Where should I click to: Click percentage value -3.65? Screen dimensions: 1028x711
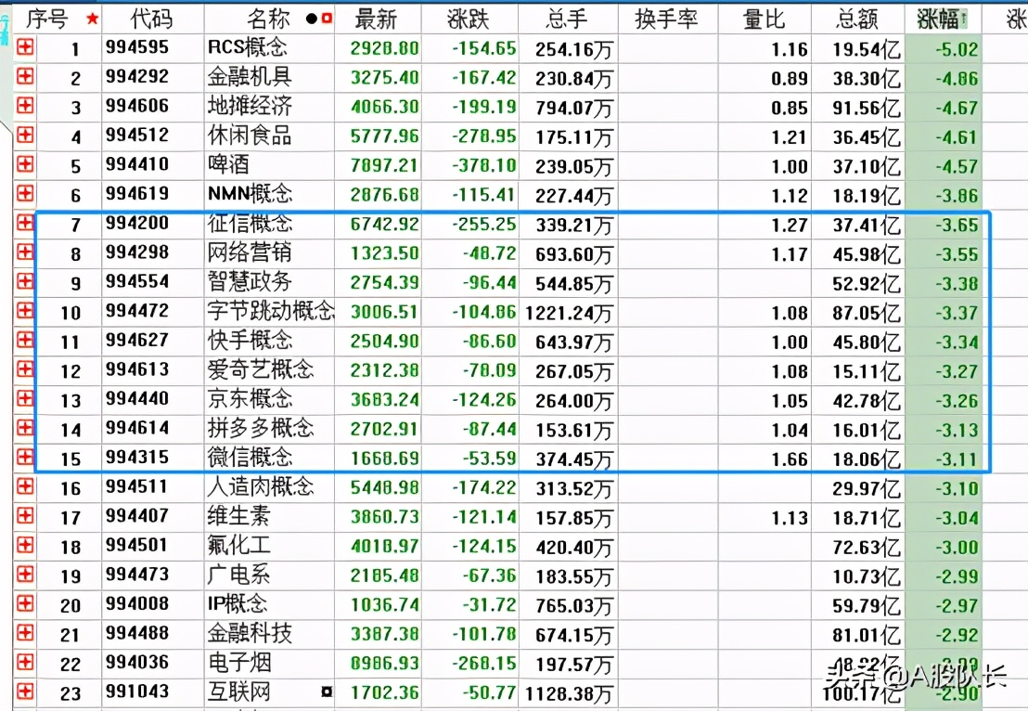click(957, 225)
